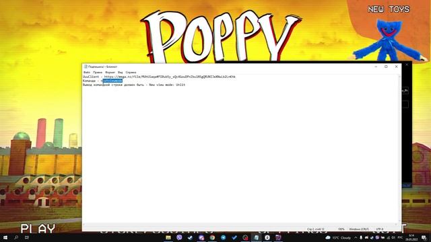Click PLAY in the Poppy game menu
Screen dimensions: 431x242
38,229
